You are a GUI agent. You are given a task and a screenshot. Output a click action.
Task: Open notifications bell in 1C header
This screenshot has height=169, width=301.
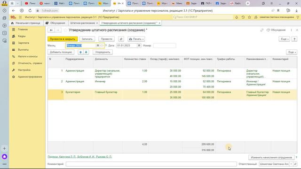[x=237, y=17]
